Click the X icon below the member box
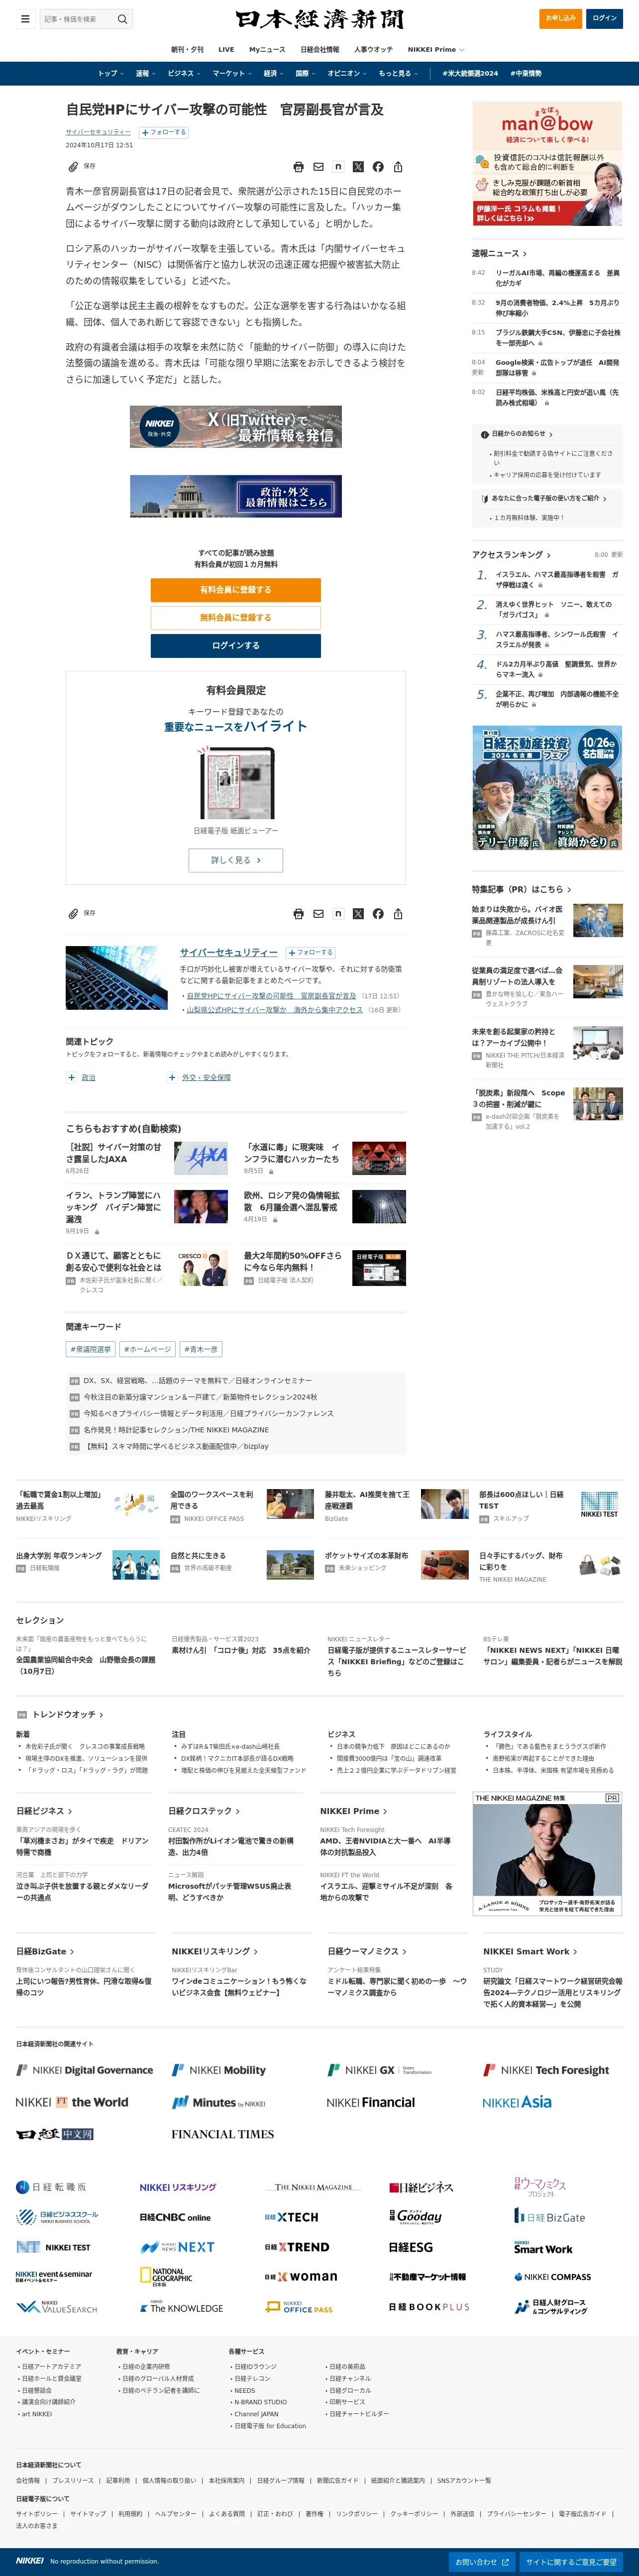 tap(358, 913)
